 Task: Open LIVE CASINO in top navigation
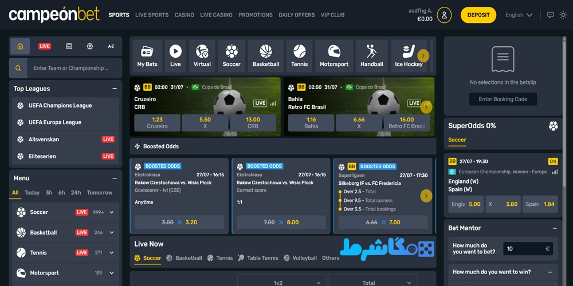point(216,15)
